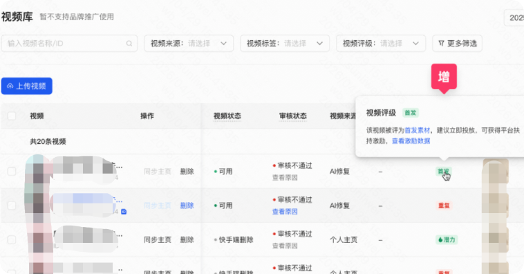Click 删除 in the 首发-rated row
The image size is (524, 274).
pyautogui.click(x=187, y=172)
